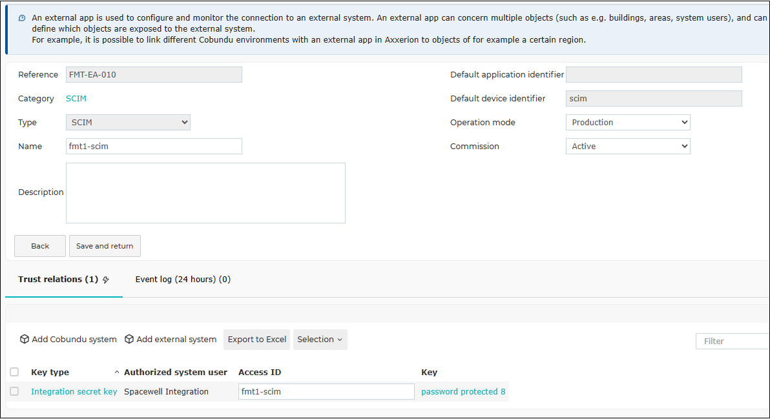The image size is (770, 419).
Task: Click the lightning icon beside Trust relations
Action: 106,280
